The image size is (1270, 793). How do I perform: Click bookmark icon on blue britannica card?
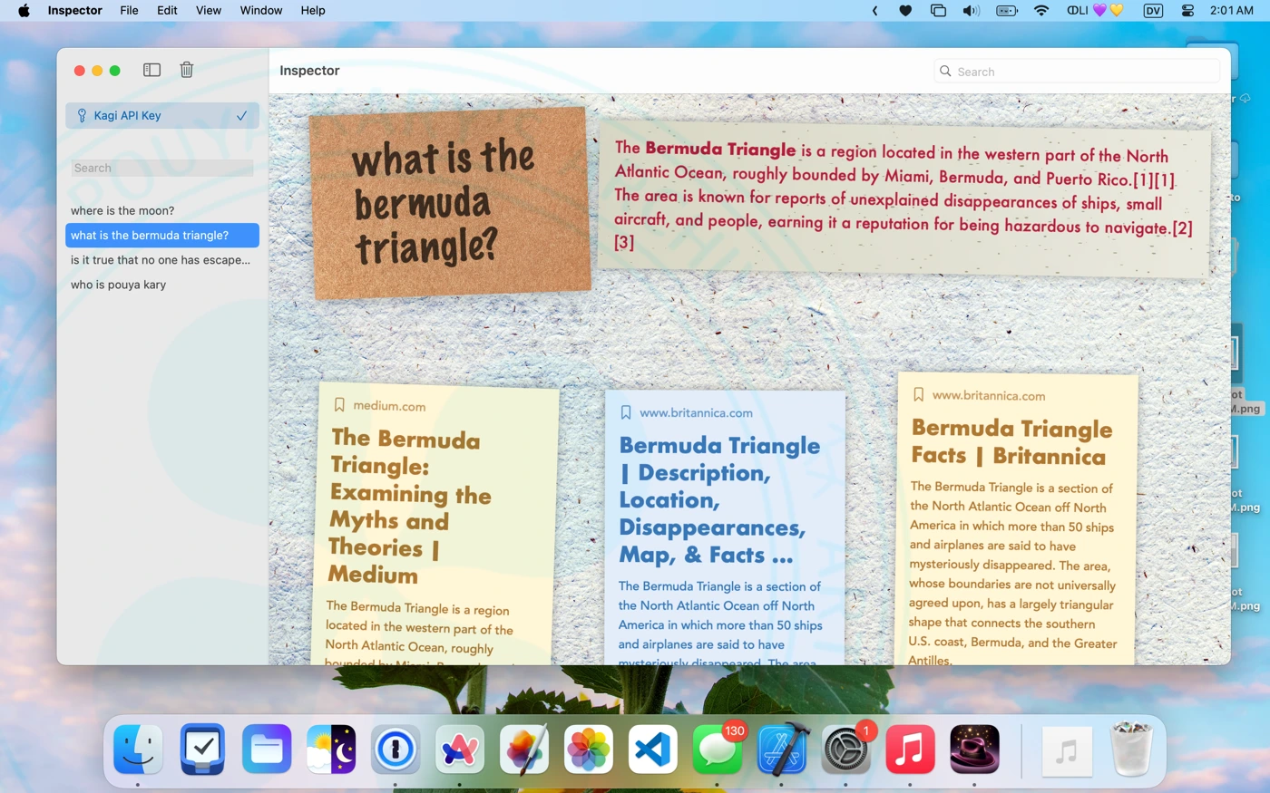tap(625, 412)
